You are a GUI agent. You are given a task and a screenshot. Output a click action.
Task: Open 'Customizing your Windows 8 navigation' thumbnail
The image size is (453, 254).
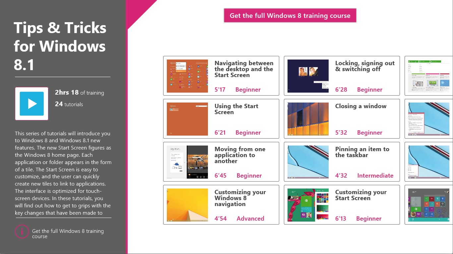[187, 205]
